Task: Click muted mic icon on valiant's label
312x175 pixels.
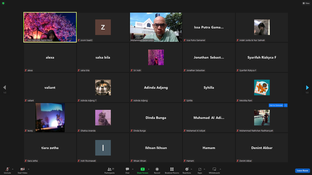Action: pos(26,101)
